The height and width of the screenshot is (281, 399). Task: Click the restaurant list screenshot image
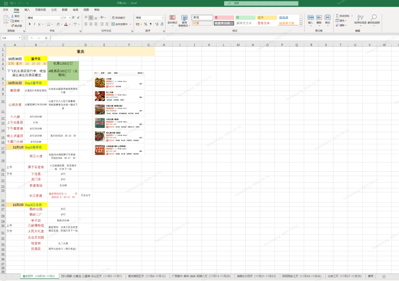tap(119, 113)
